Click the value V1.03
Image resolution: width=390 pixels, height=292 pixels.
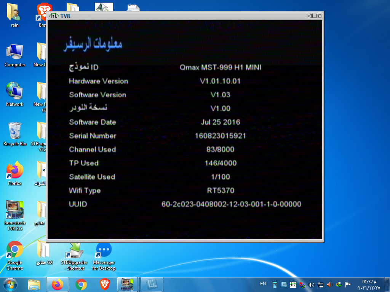point(221,95)
